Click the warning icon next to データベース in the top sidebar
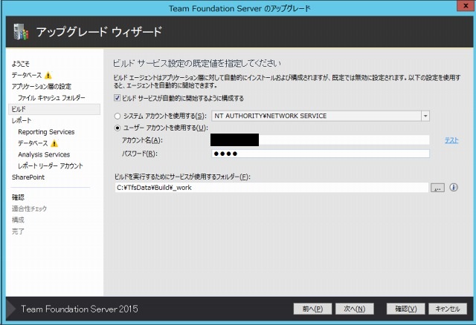Screen dimensions: 476x325 tap(48, 75)
